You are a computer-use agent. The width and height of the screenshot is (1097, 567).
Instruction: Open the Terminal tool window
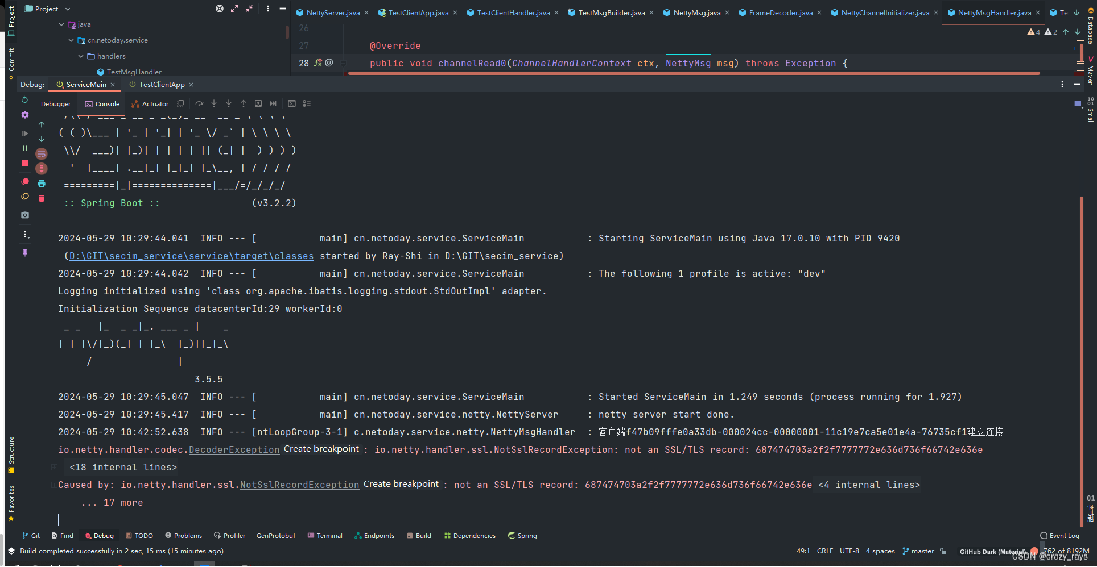click(325, 536)
